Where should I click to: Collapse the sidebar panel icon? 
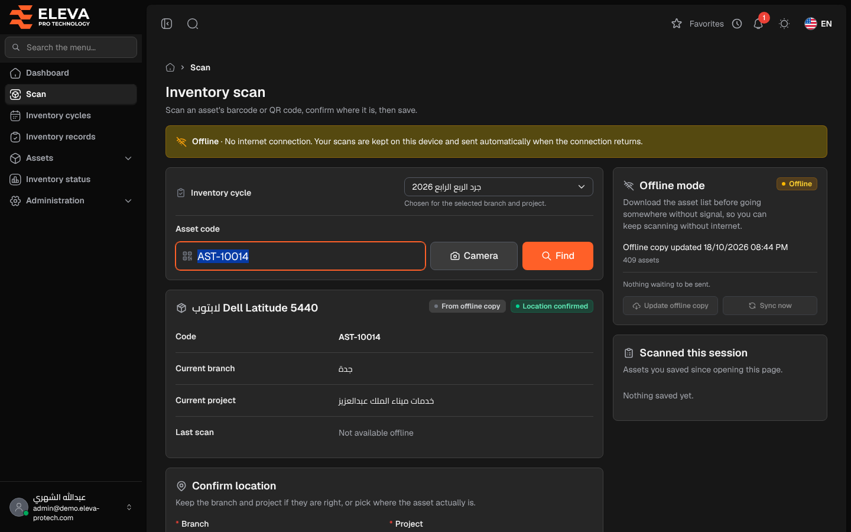tap(167, 24)
